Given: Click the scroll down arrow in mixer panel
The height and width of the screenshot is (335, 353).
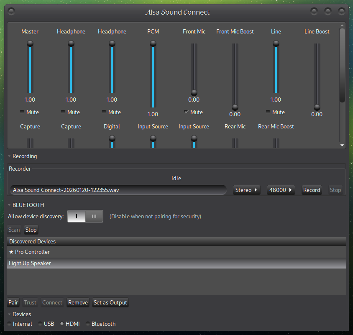Looking at the screenshot, I should tap(342, 145).
